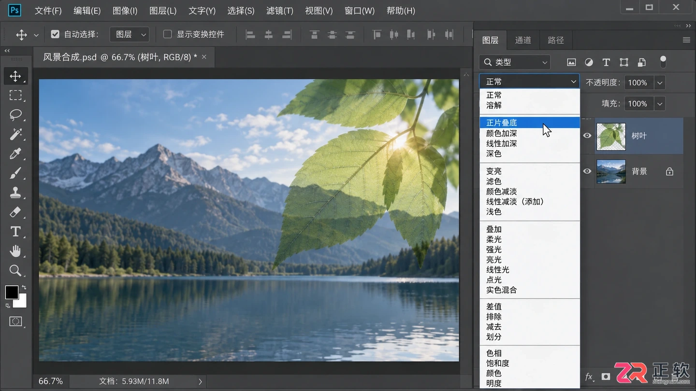
Task: Click the 树叶 layer thumbnail
Action: click(x=611, y=136)
